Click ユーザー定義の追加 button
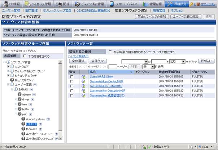Image resolution: width=218 pixels, height=150 pixels. point(186,17)
